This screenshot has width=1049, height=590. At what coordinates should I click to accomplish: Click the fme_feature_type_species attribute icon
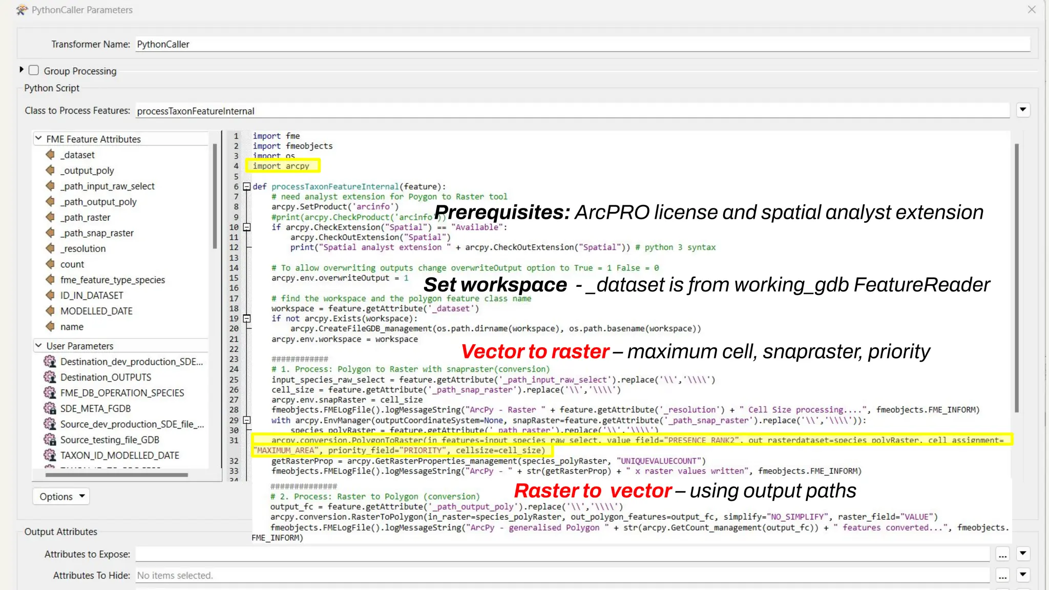click(x=50, y=279)
